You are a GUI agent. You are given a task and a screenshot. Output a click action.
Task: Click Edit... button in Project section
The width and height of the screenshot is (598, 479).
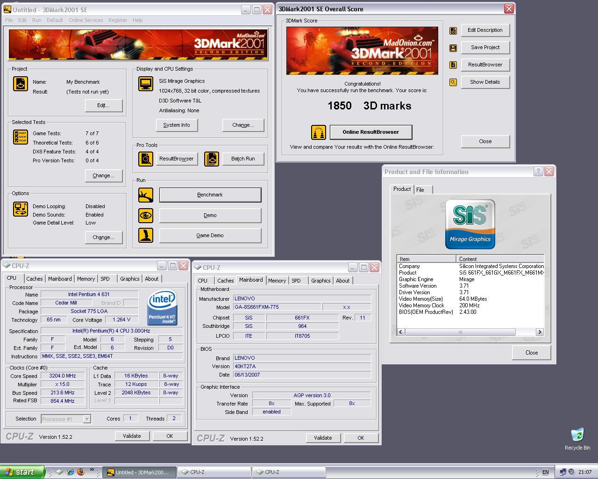click(104, 106)
